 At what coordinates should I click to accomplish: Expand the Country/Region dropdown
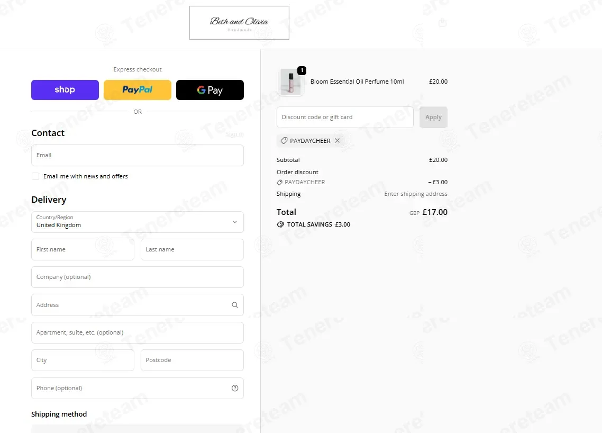[x=138, y=222]
